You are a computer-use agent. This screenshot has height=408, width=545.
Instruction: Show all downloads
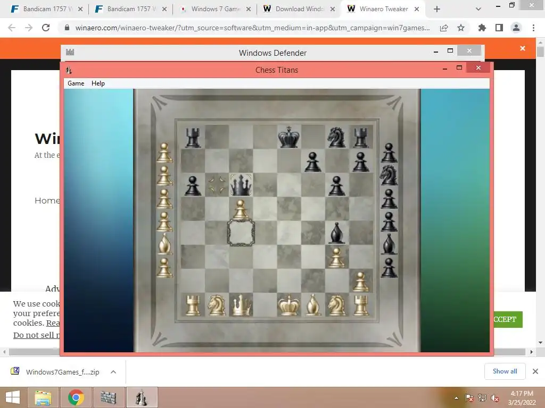pos(505,371)
